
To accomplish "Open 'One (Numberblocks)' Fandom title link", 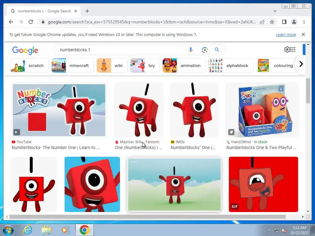I will [x=138, y=147].
